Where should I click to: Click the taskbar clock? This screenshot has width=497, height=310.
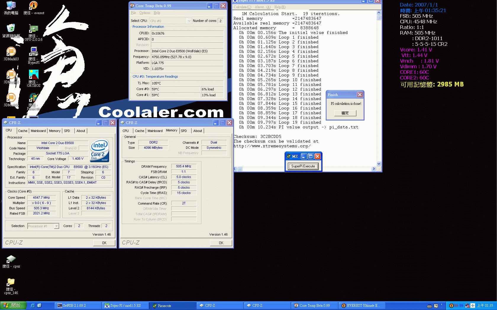[485, 306]
